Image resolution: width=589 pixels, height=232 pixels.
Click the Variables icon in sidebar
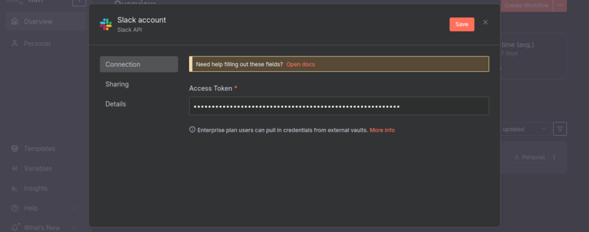point(15,169)
